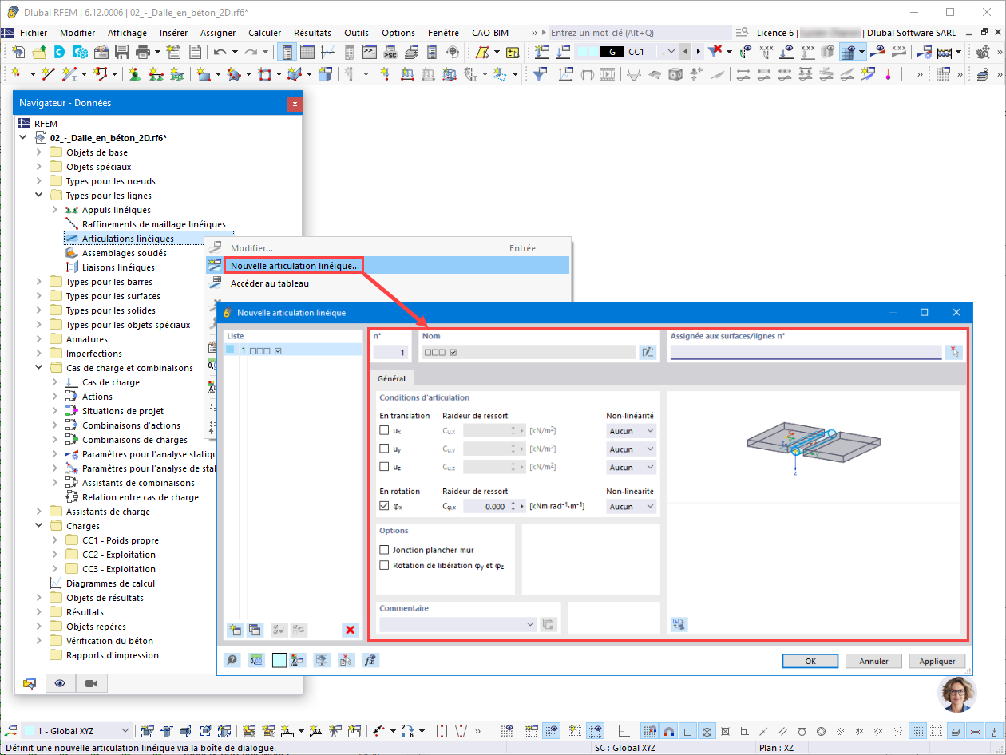Open the Navigator camera views tab
This screenshot has height=755, width=1006.
(91, 684)
